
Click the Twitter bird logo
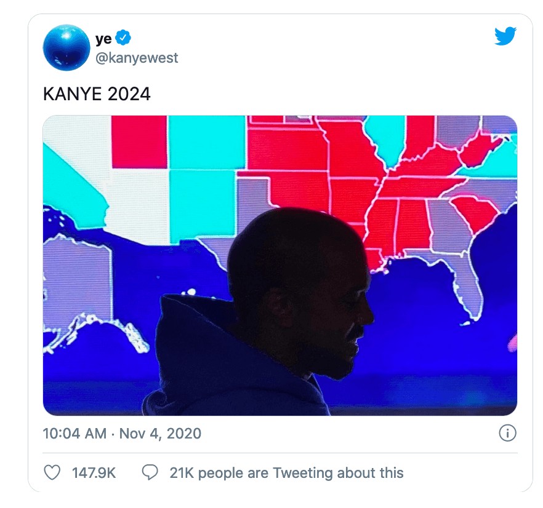click(x=505, y=37)
